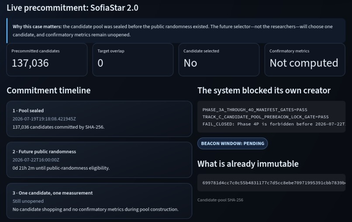Viewport: 352px width, 222px height.
Task: Click the '0d 21h 2m until public-randomness eligibility' text
Action: coord(61,168)
